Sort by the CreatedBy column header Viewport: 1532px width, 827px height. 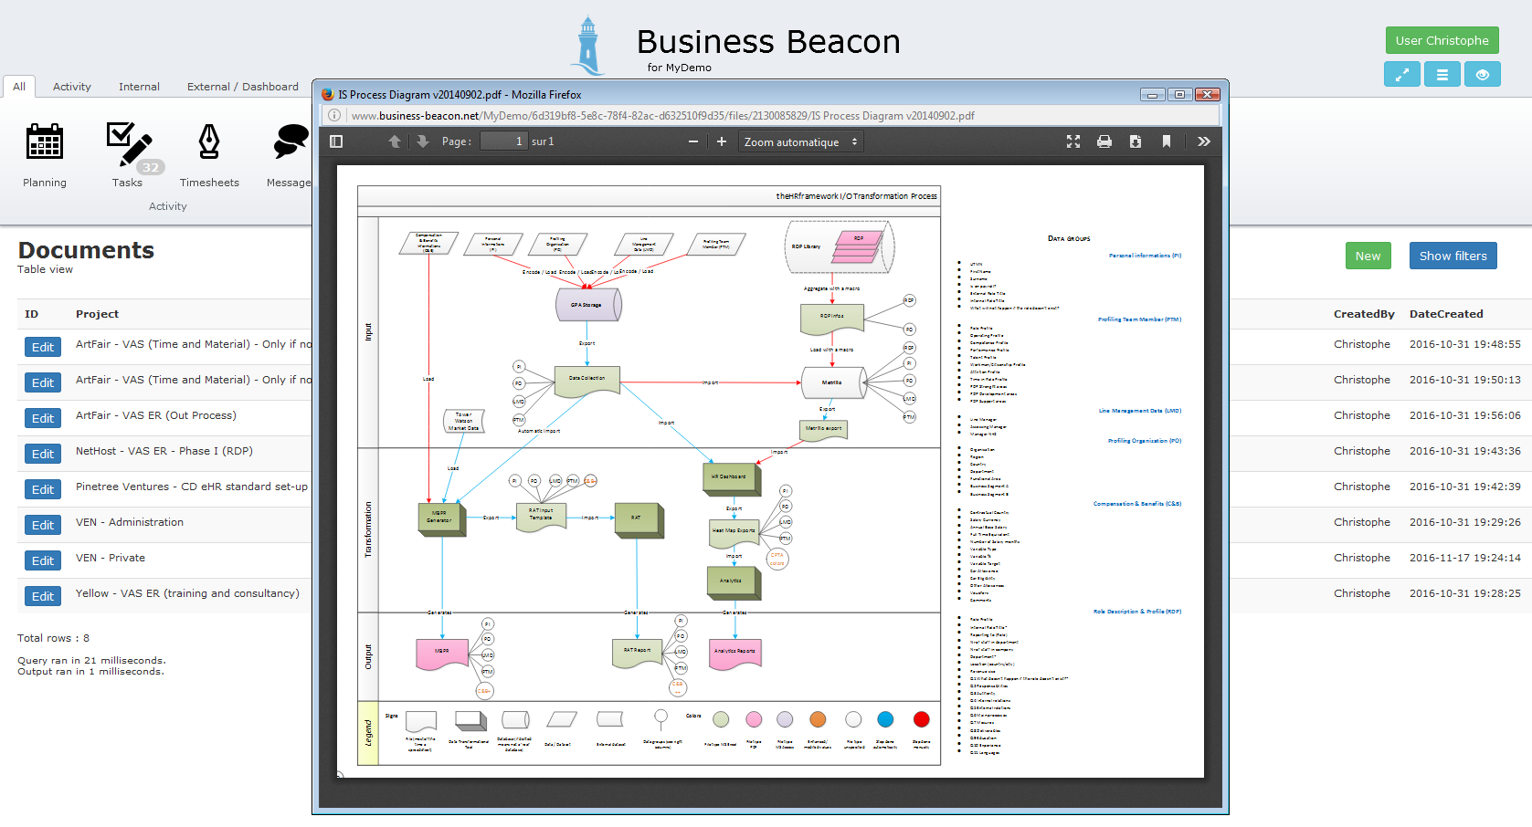click(x=1364, y=314)
